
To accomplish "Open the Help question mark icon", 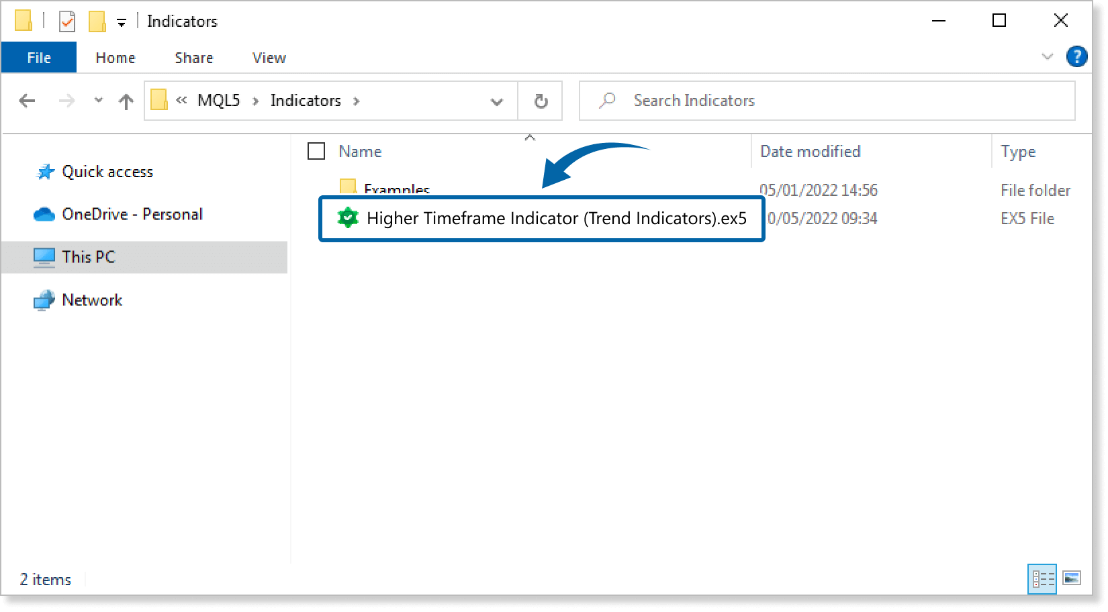I will click(1076, 57).
